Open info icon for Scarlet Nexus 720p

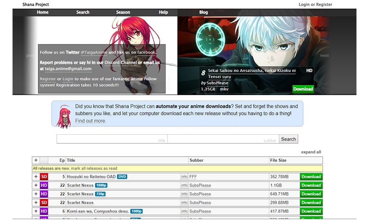coord(184,194)
